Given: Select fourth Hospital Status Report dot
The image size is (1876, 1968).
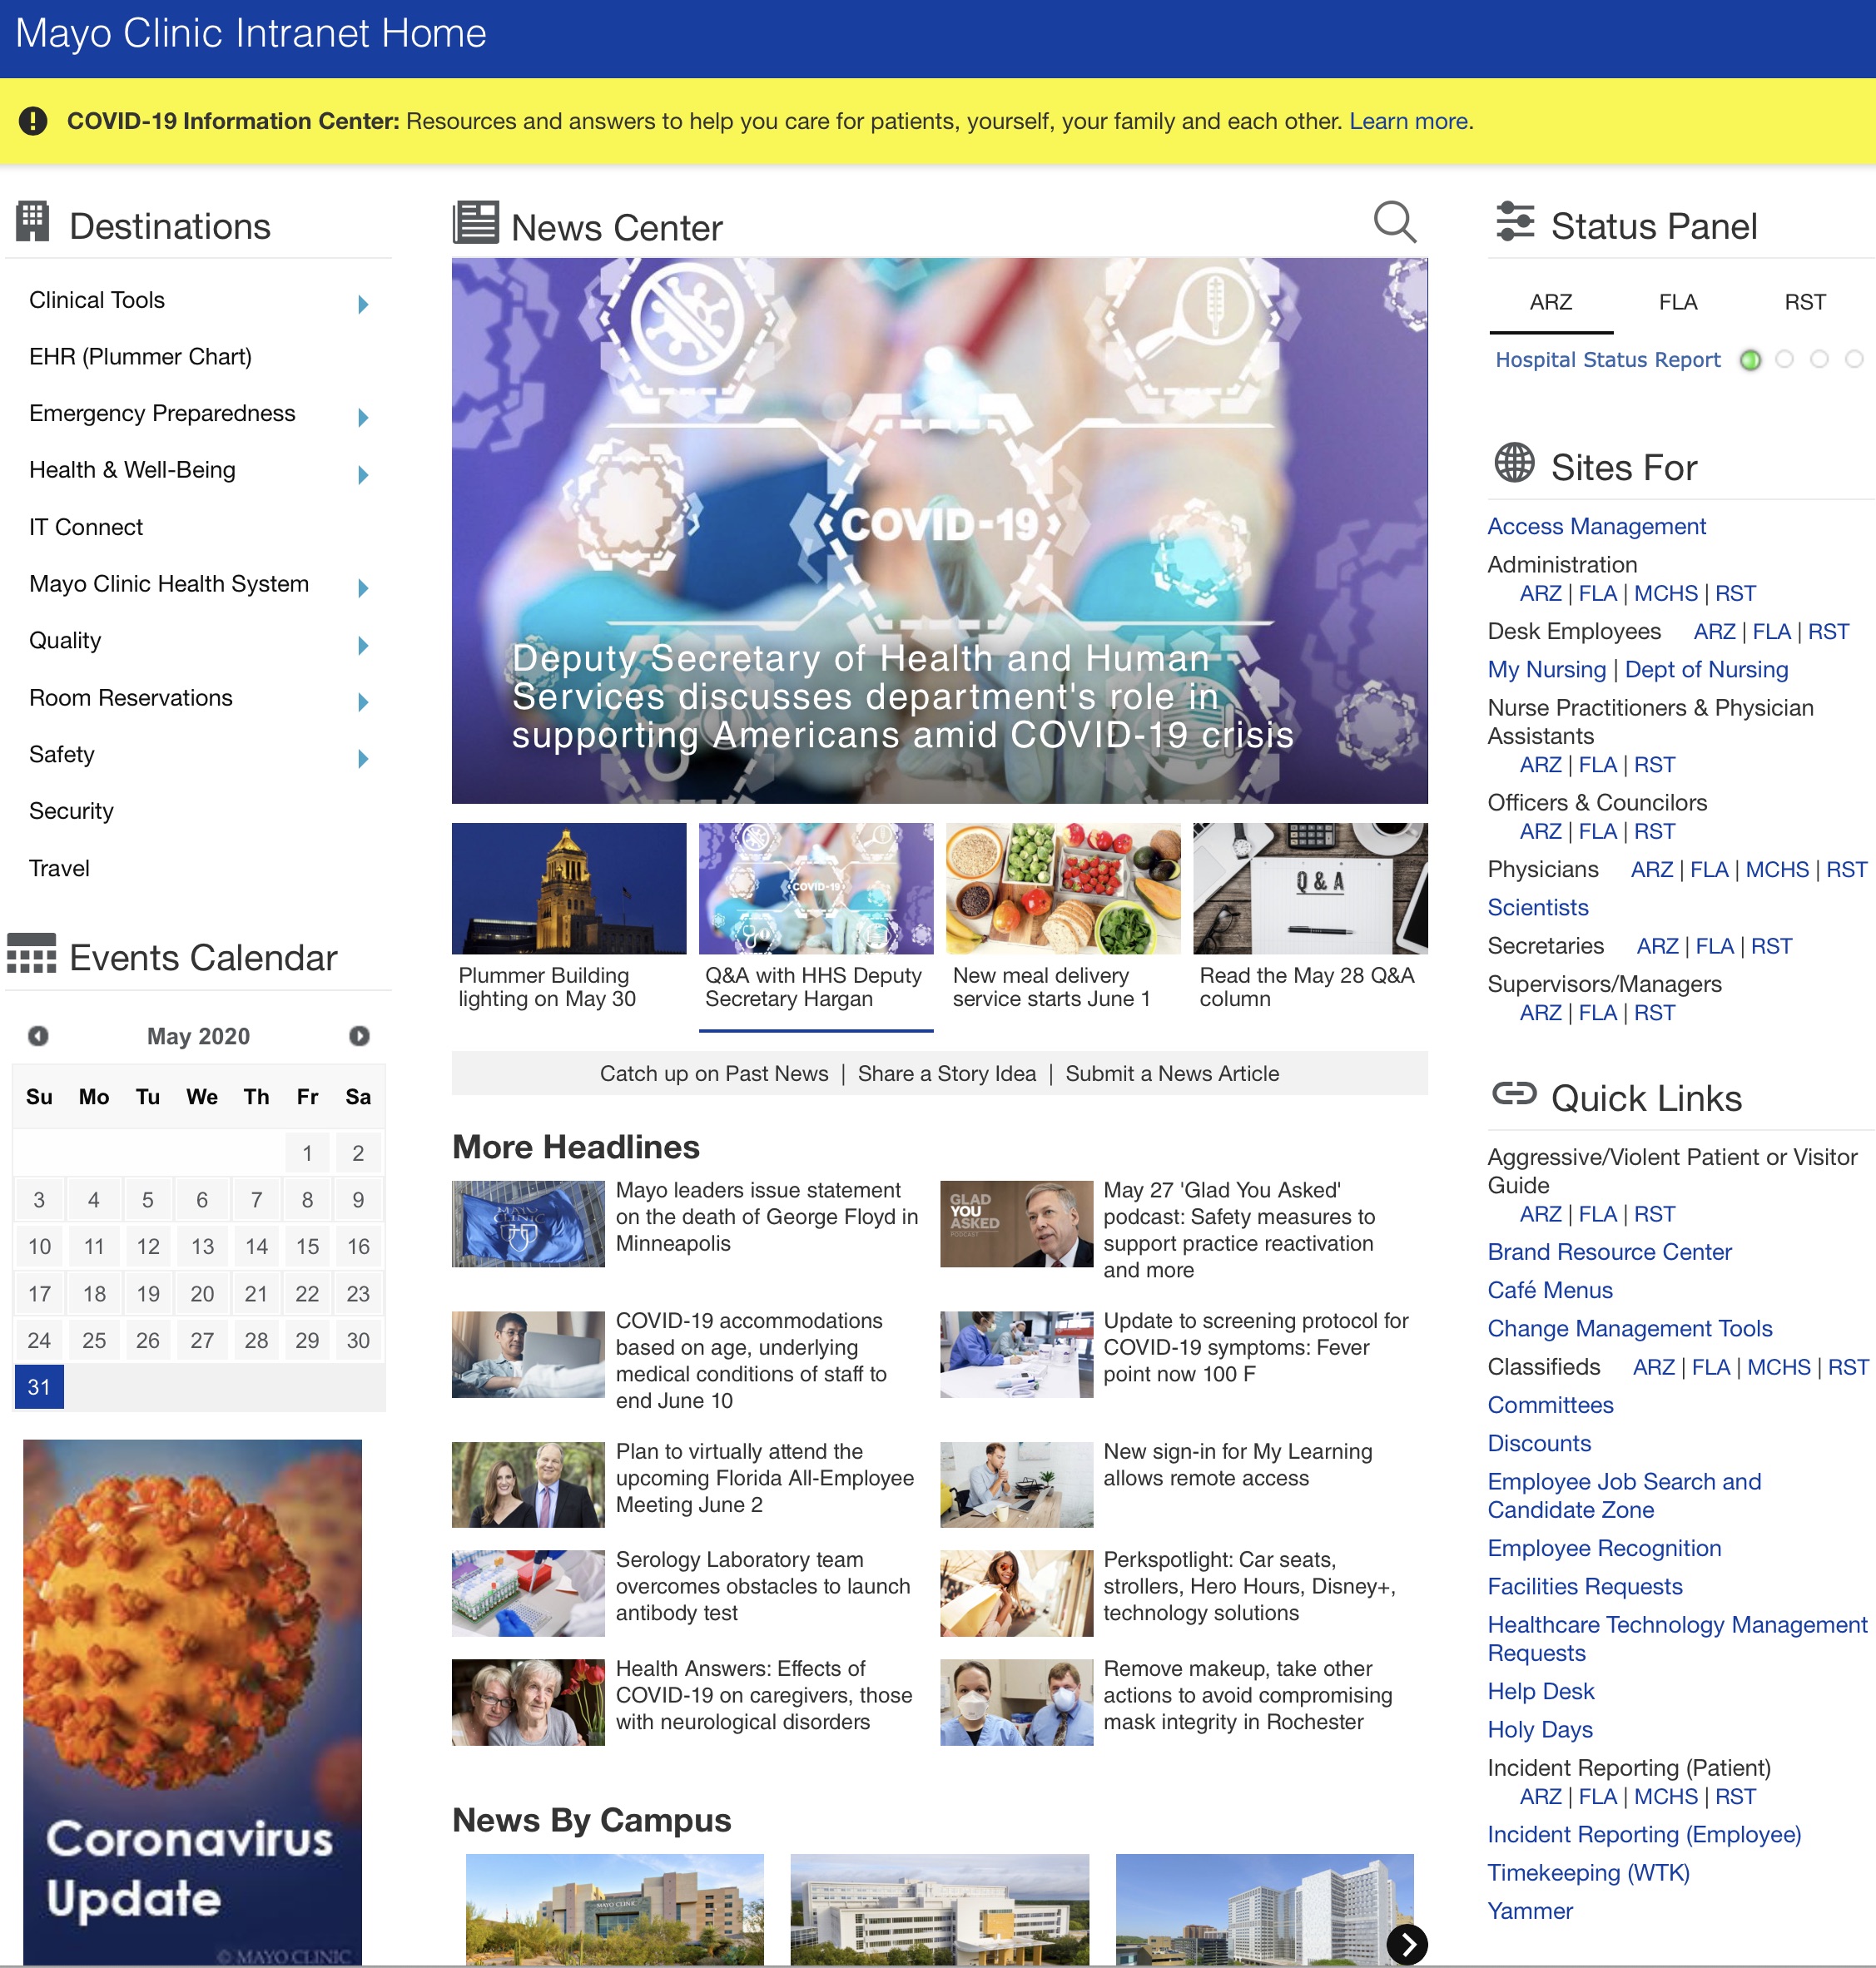Looking at the screenshot, I should pyautogui.click(x=1854, y=359).
